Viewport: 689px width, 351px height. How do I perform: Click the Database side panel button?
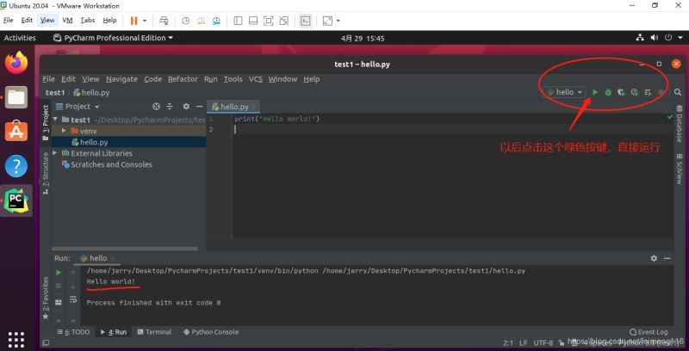[680, 124]
